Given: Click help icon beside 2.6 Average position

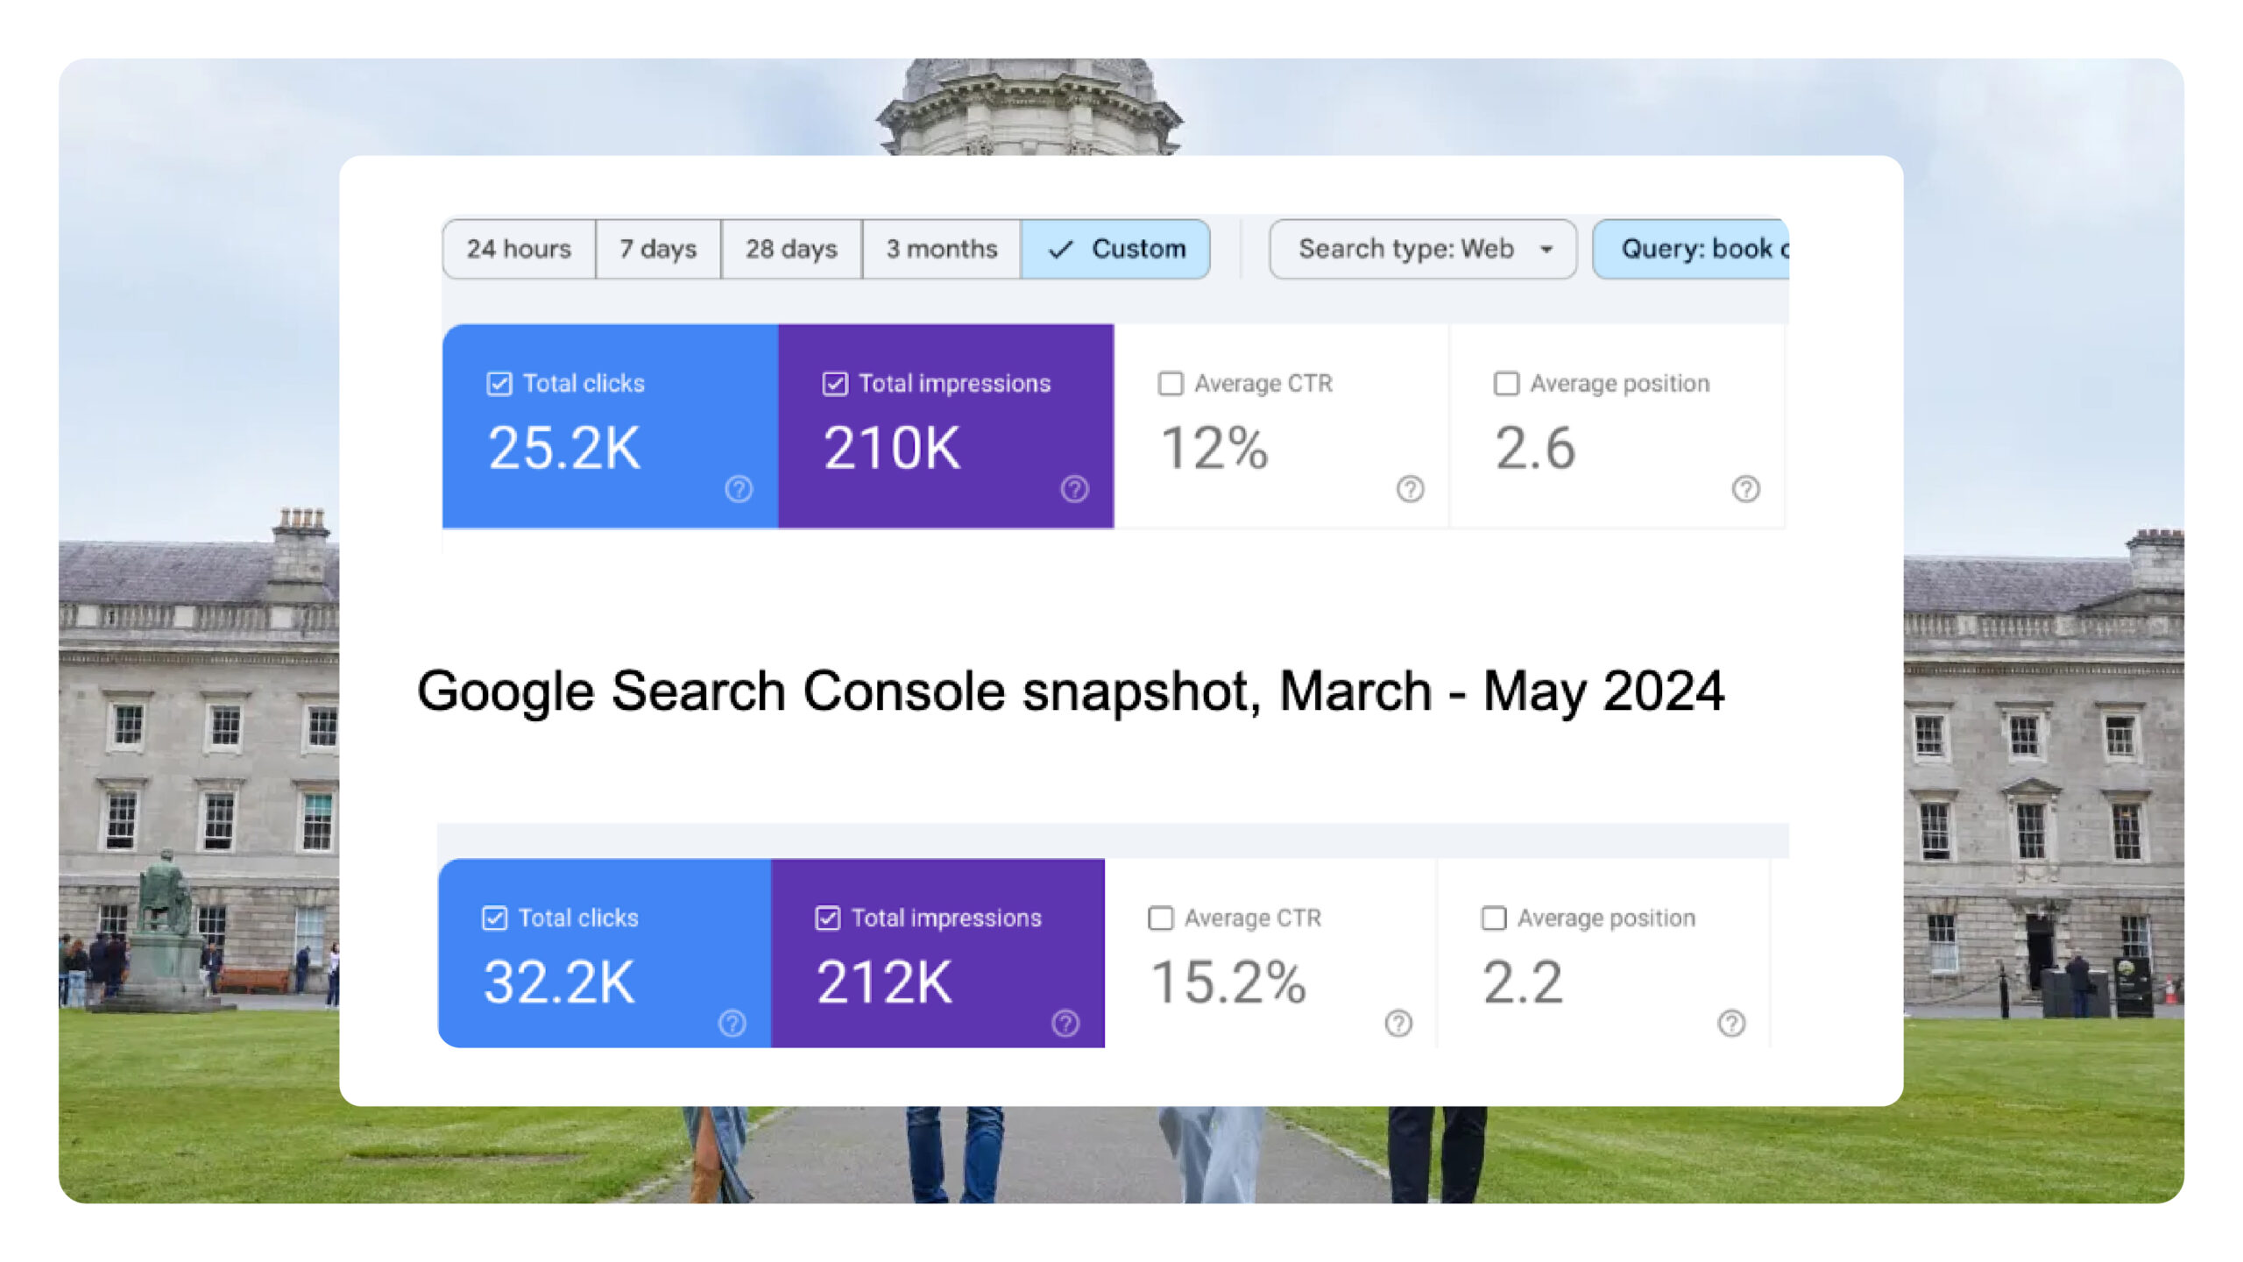Looking at the screenshot, I should click(1745, 488).
